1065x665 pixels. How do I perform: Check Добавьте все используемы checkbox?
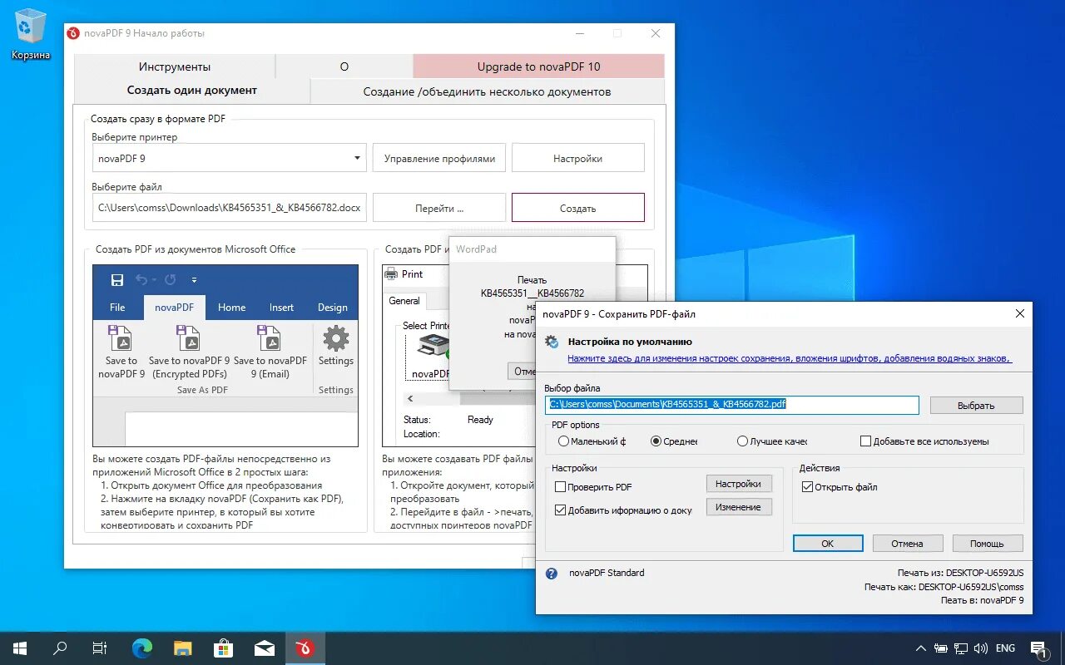pos(865,441)
